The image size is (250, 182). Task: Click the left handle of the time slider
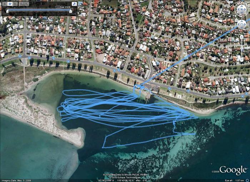click(x=7, y=11)
